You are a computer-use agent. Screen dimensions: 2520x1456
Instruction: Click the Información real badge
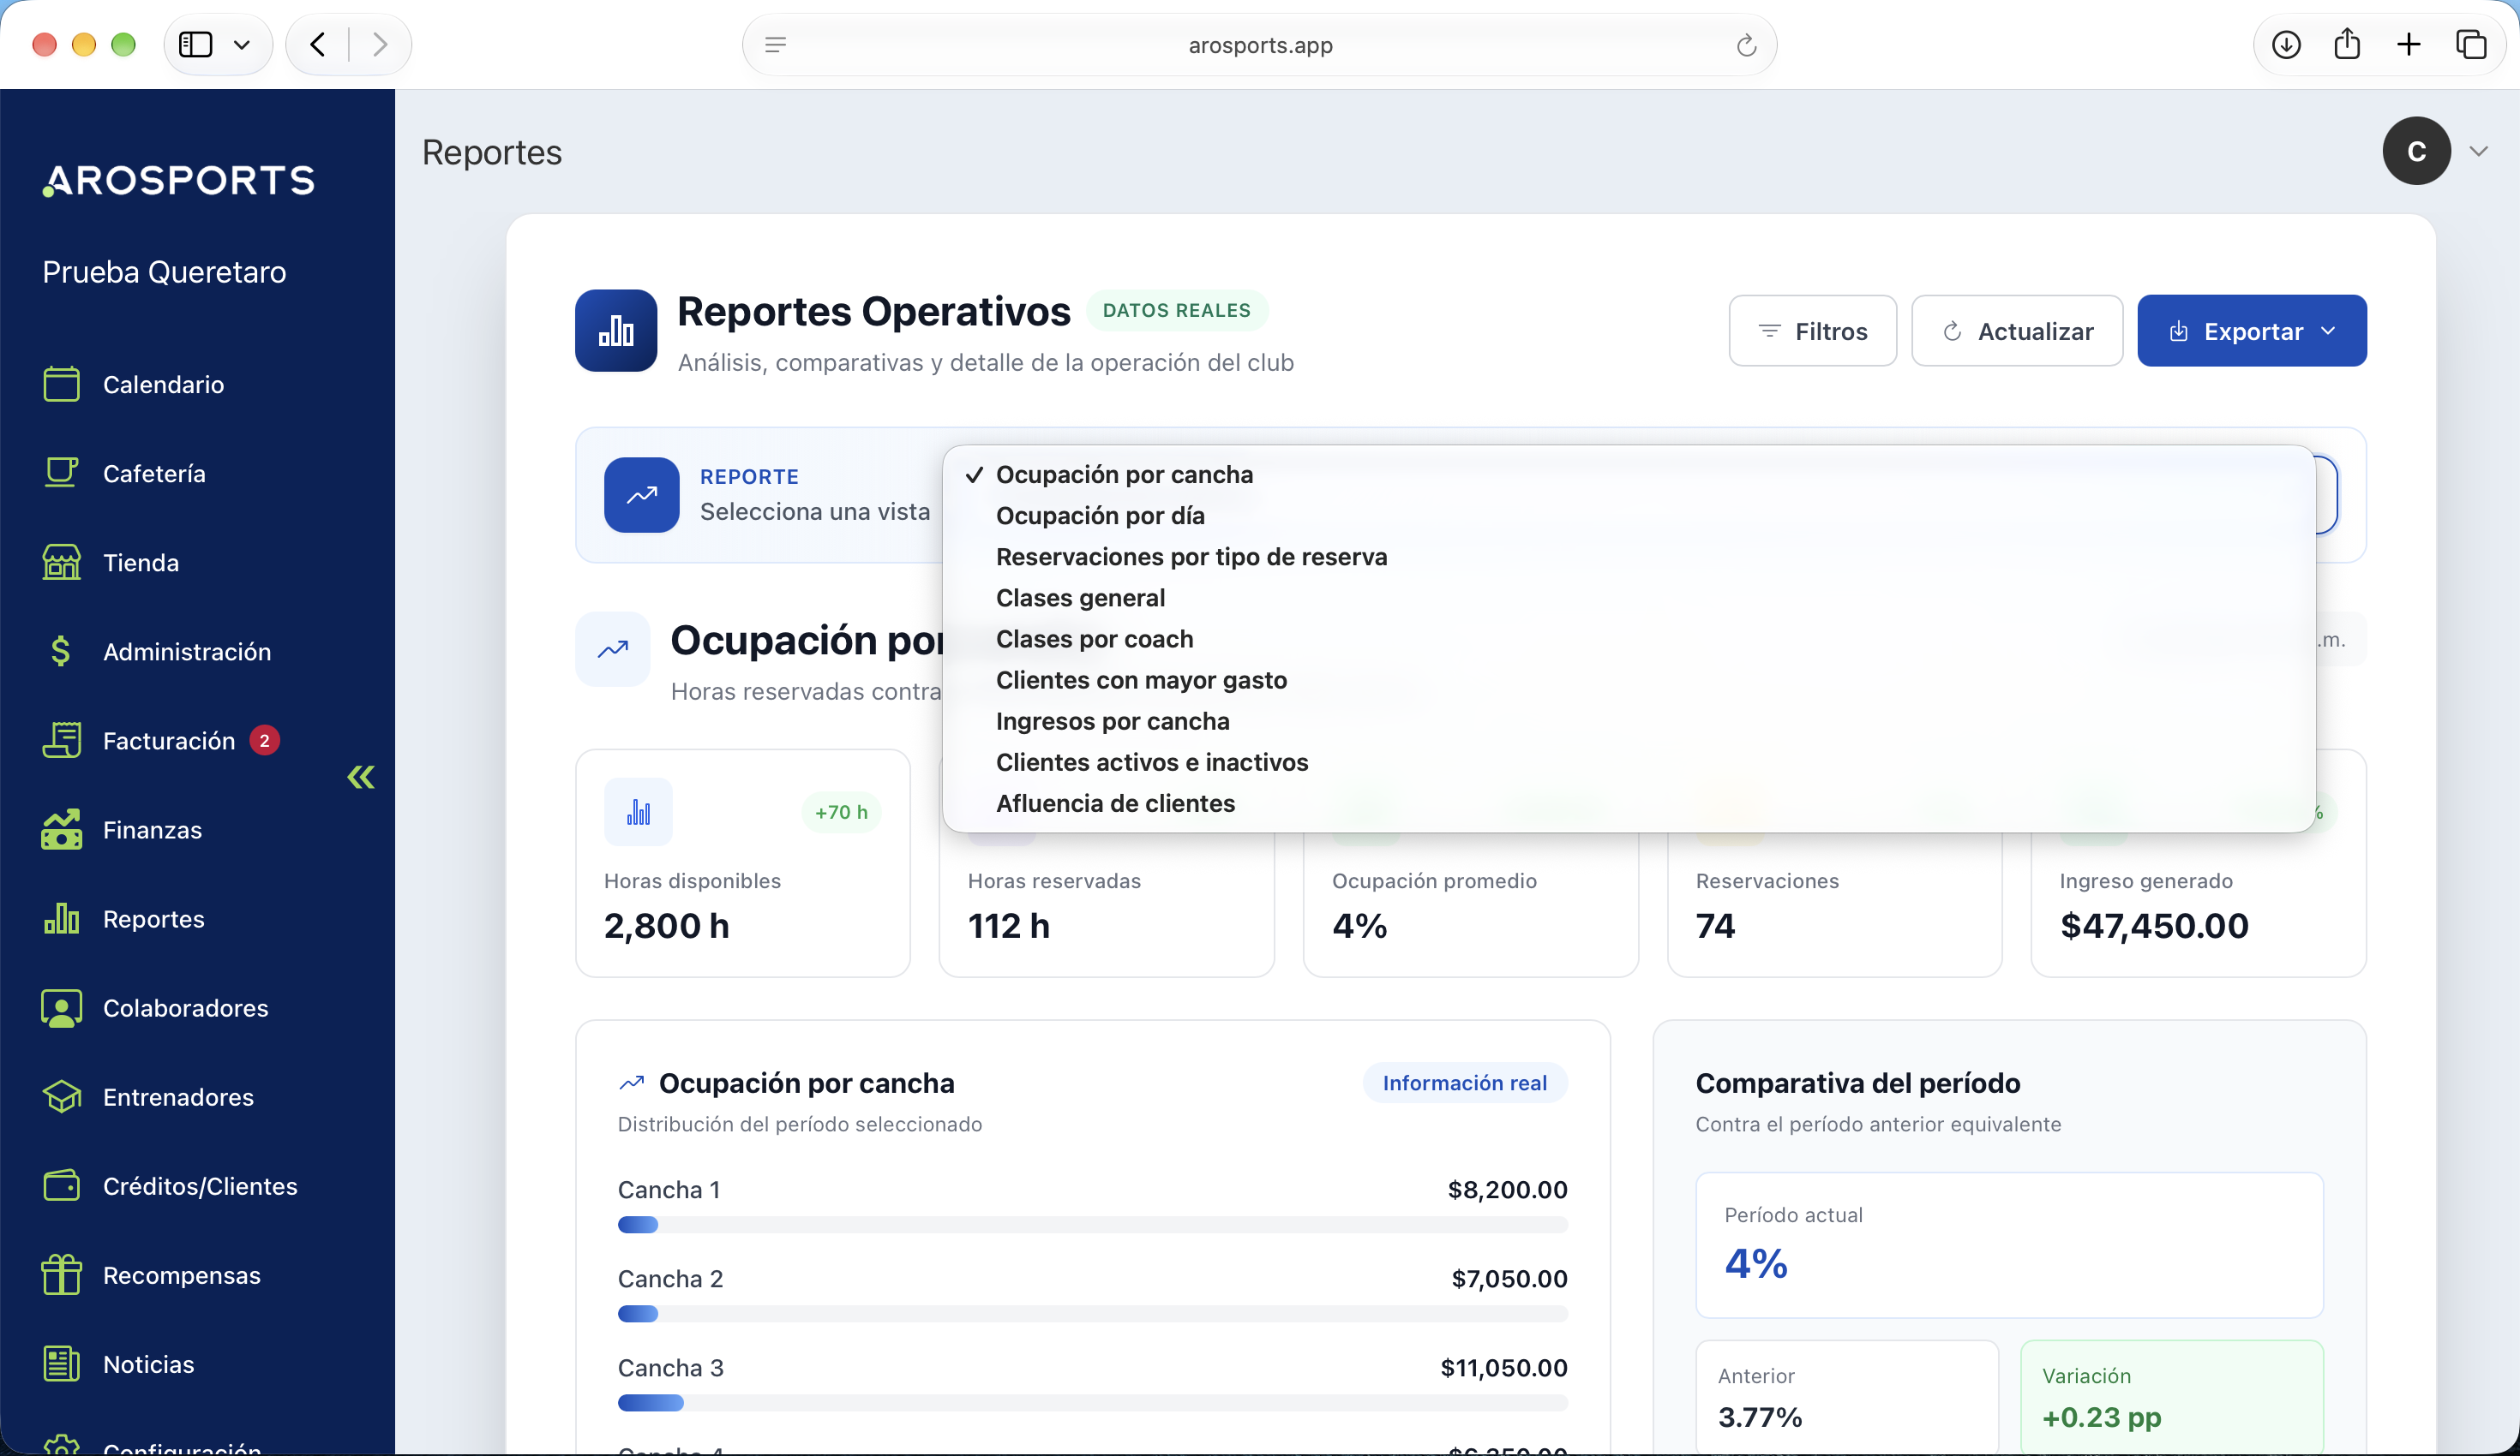[1464, 1083]
